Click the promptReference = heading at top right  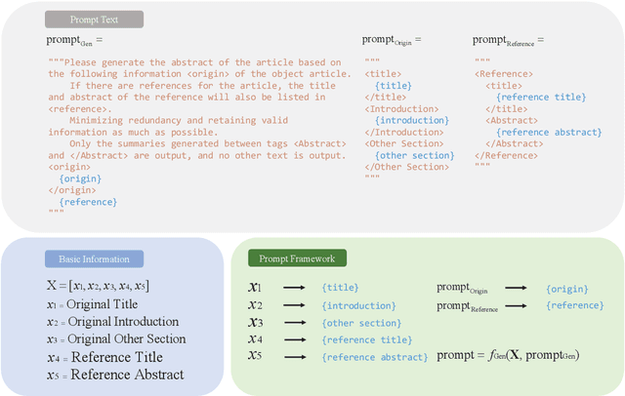(508, 40)
